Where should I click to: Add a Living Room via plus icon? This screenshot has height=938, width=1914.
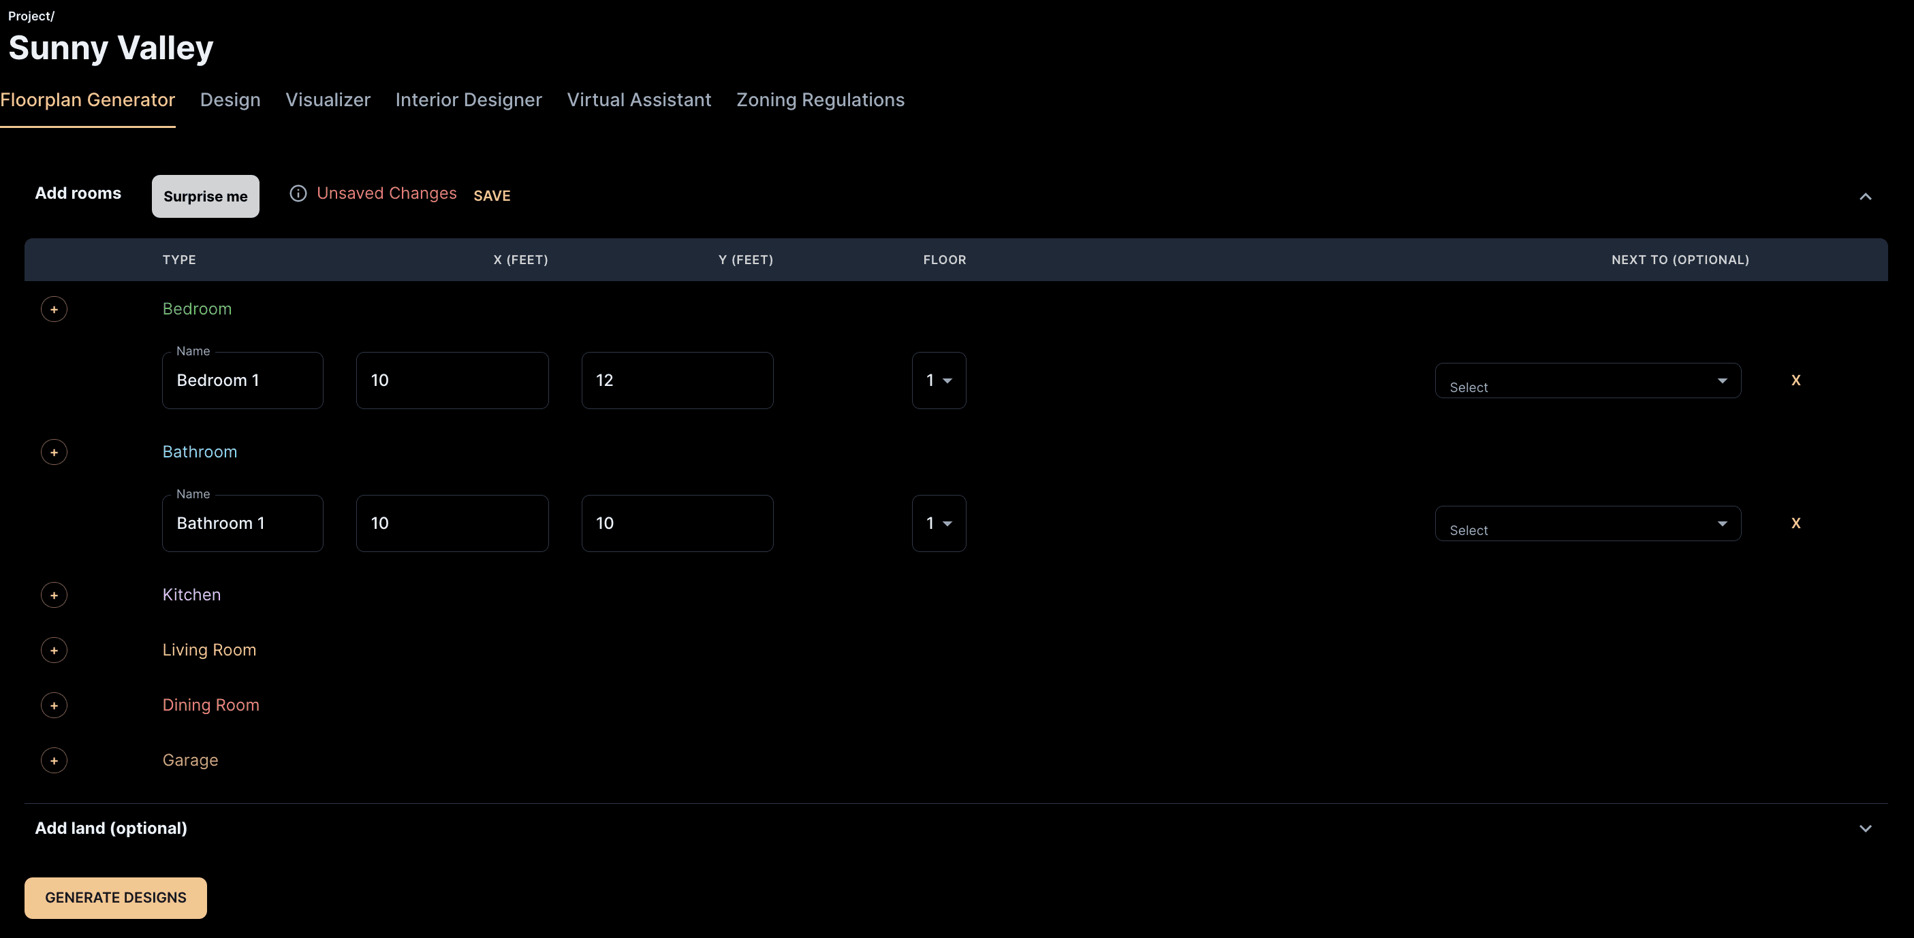click(54, 651)
